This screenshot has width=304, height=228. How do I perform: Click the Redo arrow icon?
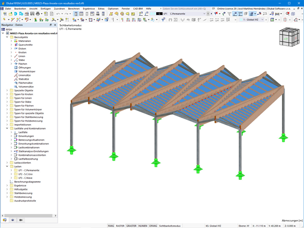click(66, 14)
